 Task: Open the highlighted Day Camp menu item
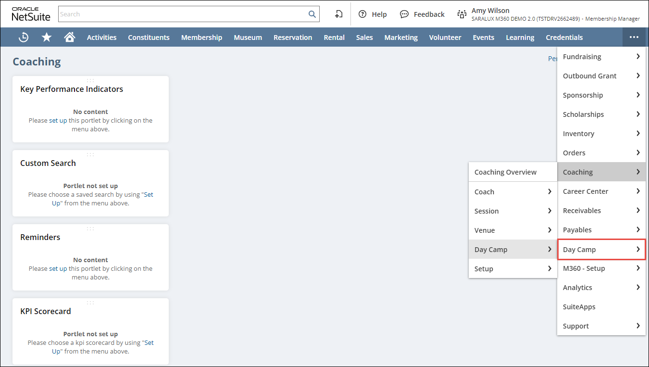(x=601, y=250)
